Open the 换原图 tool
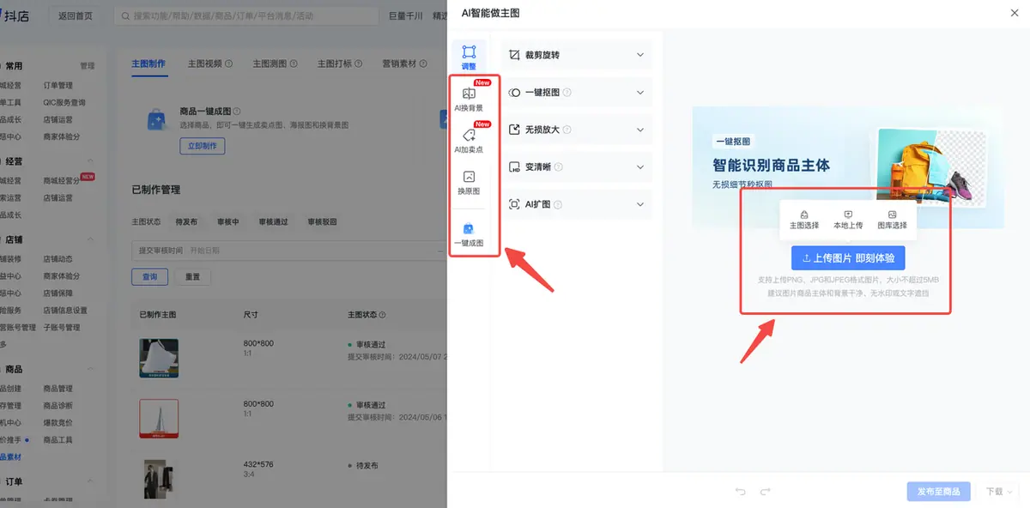1030x508 pixels. (469, 182)
